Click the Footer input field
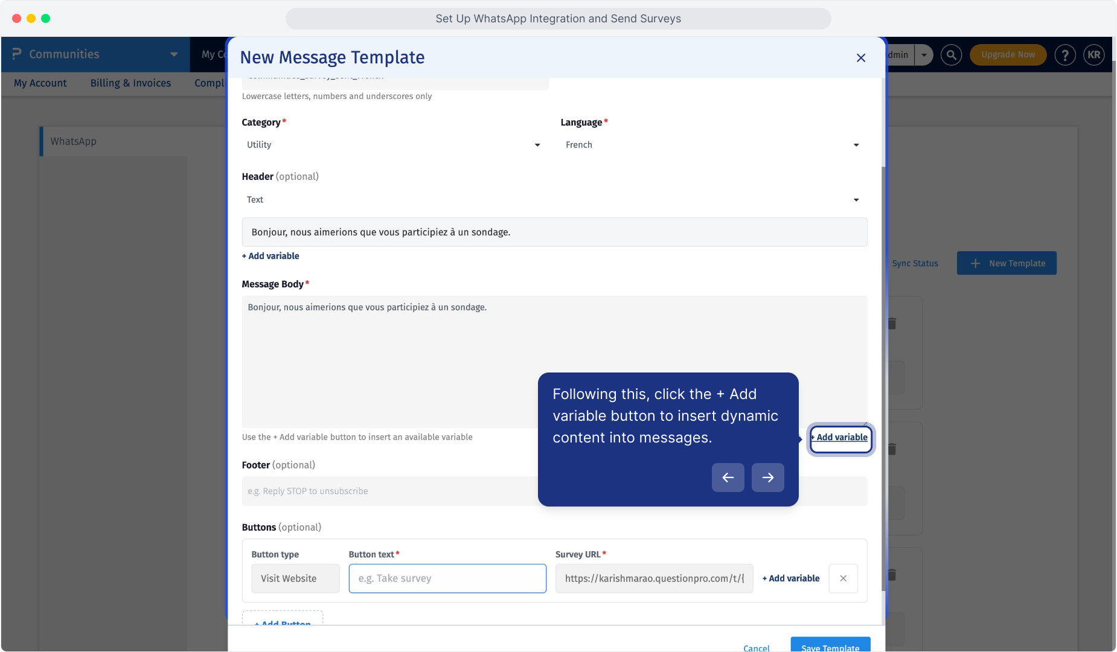This screenshot has height=652, width=1117. tap(554, 491)
